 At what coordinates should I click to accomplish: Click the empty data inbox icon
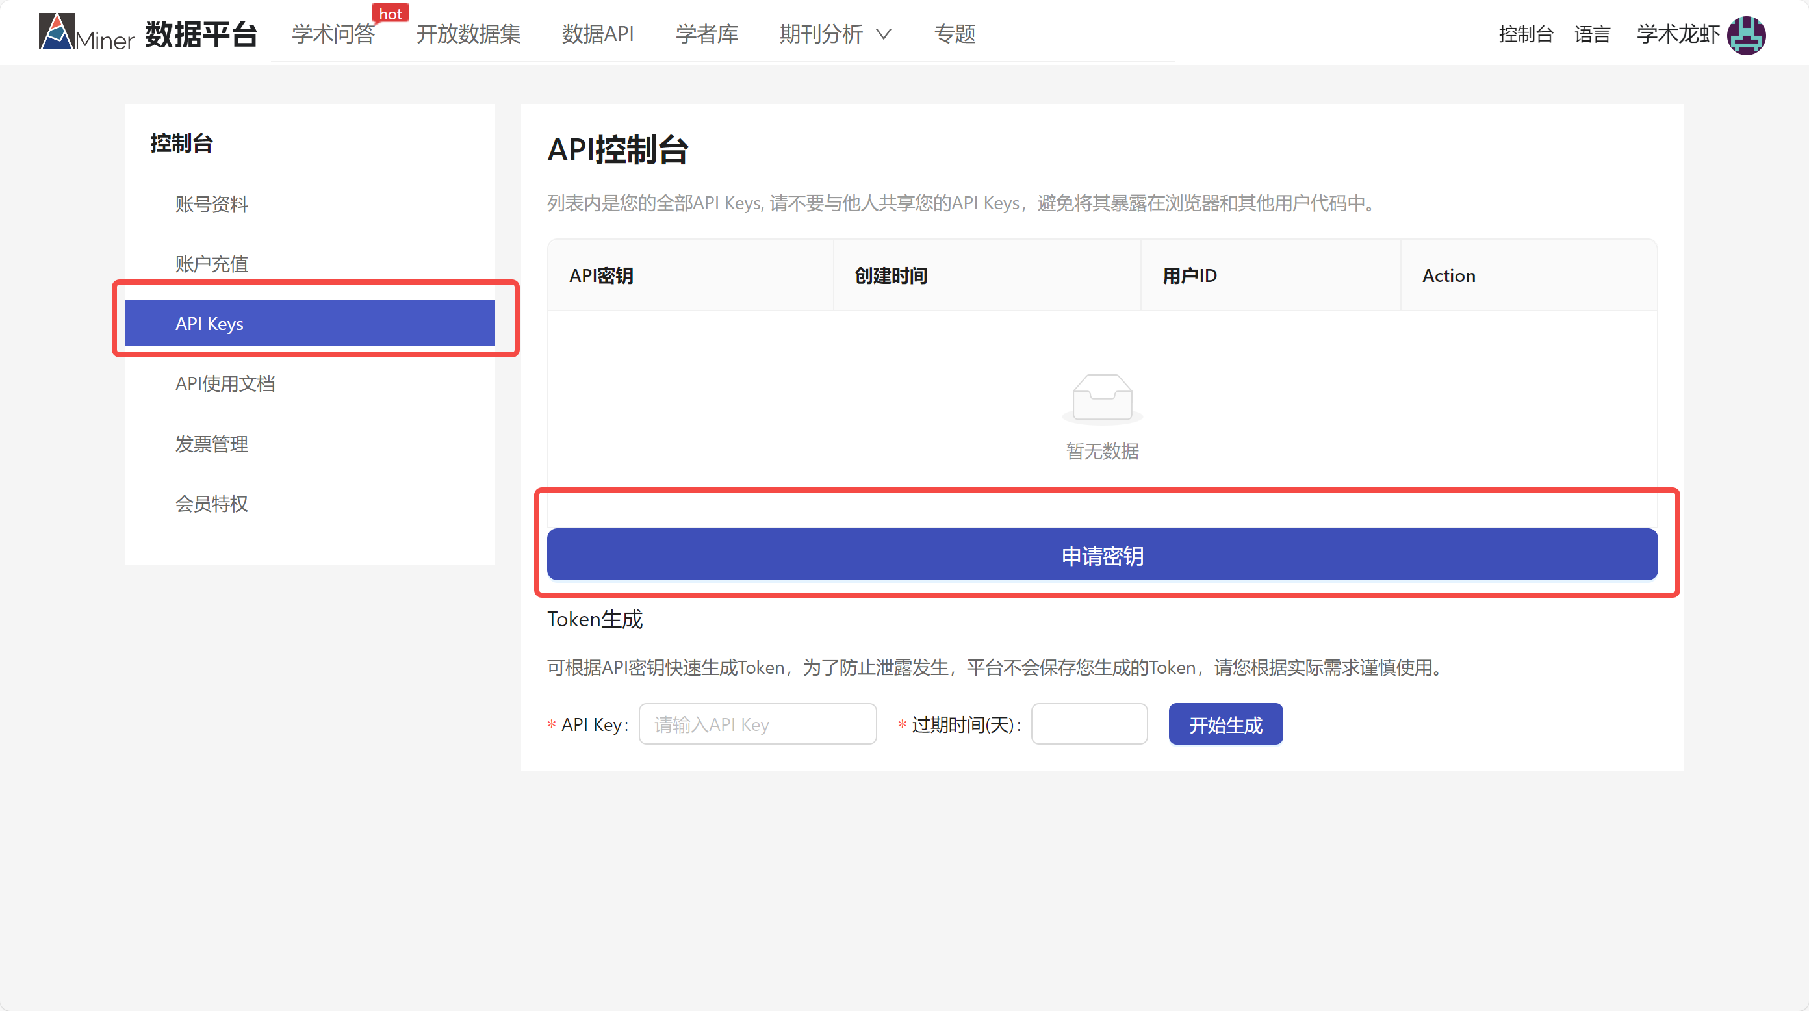pos(1102,398)
